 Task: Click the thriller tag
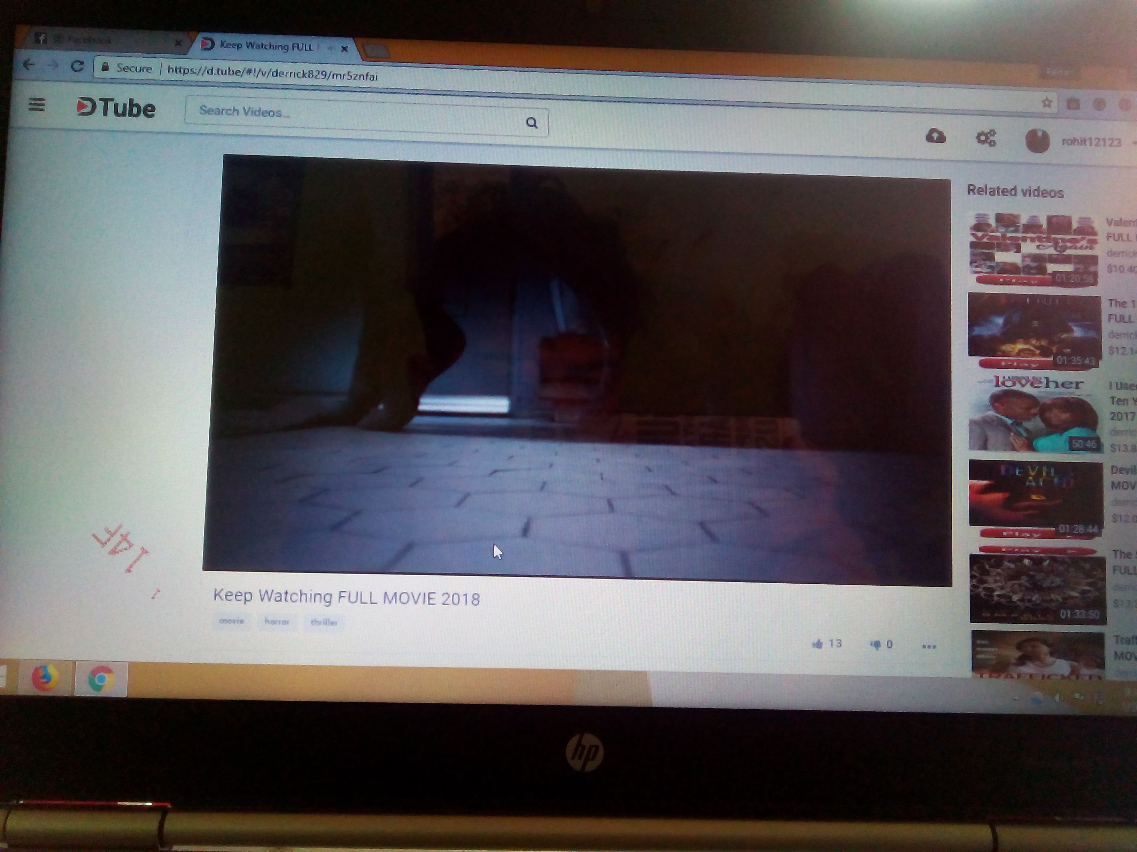coord(323,622)
